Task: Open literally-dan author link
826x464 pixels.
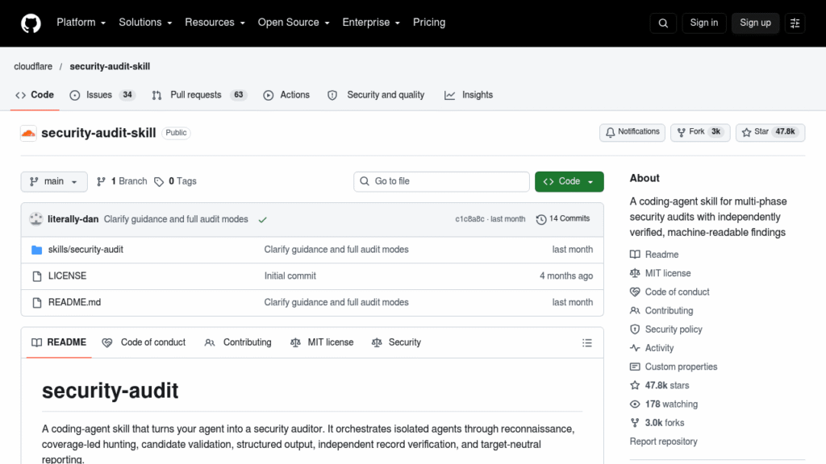Action: coord(73,219)
